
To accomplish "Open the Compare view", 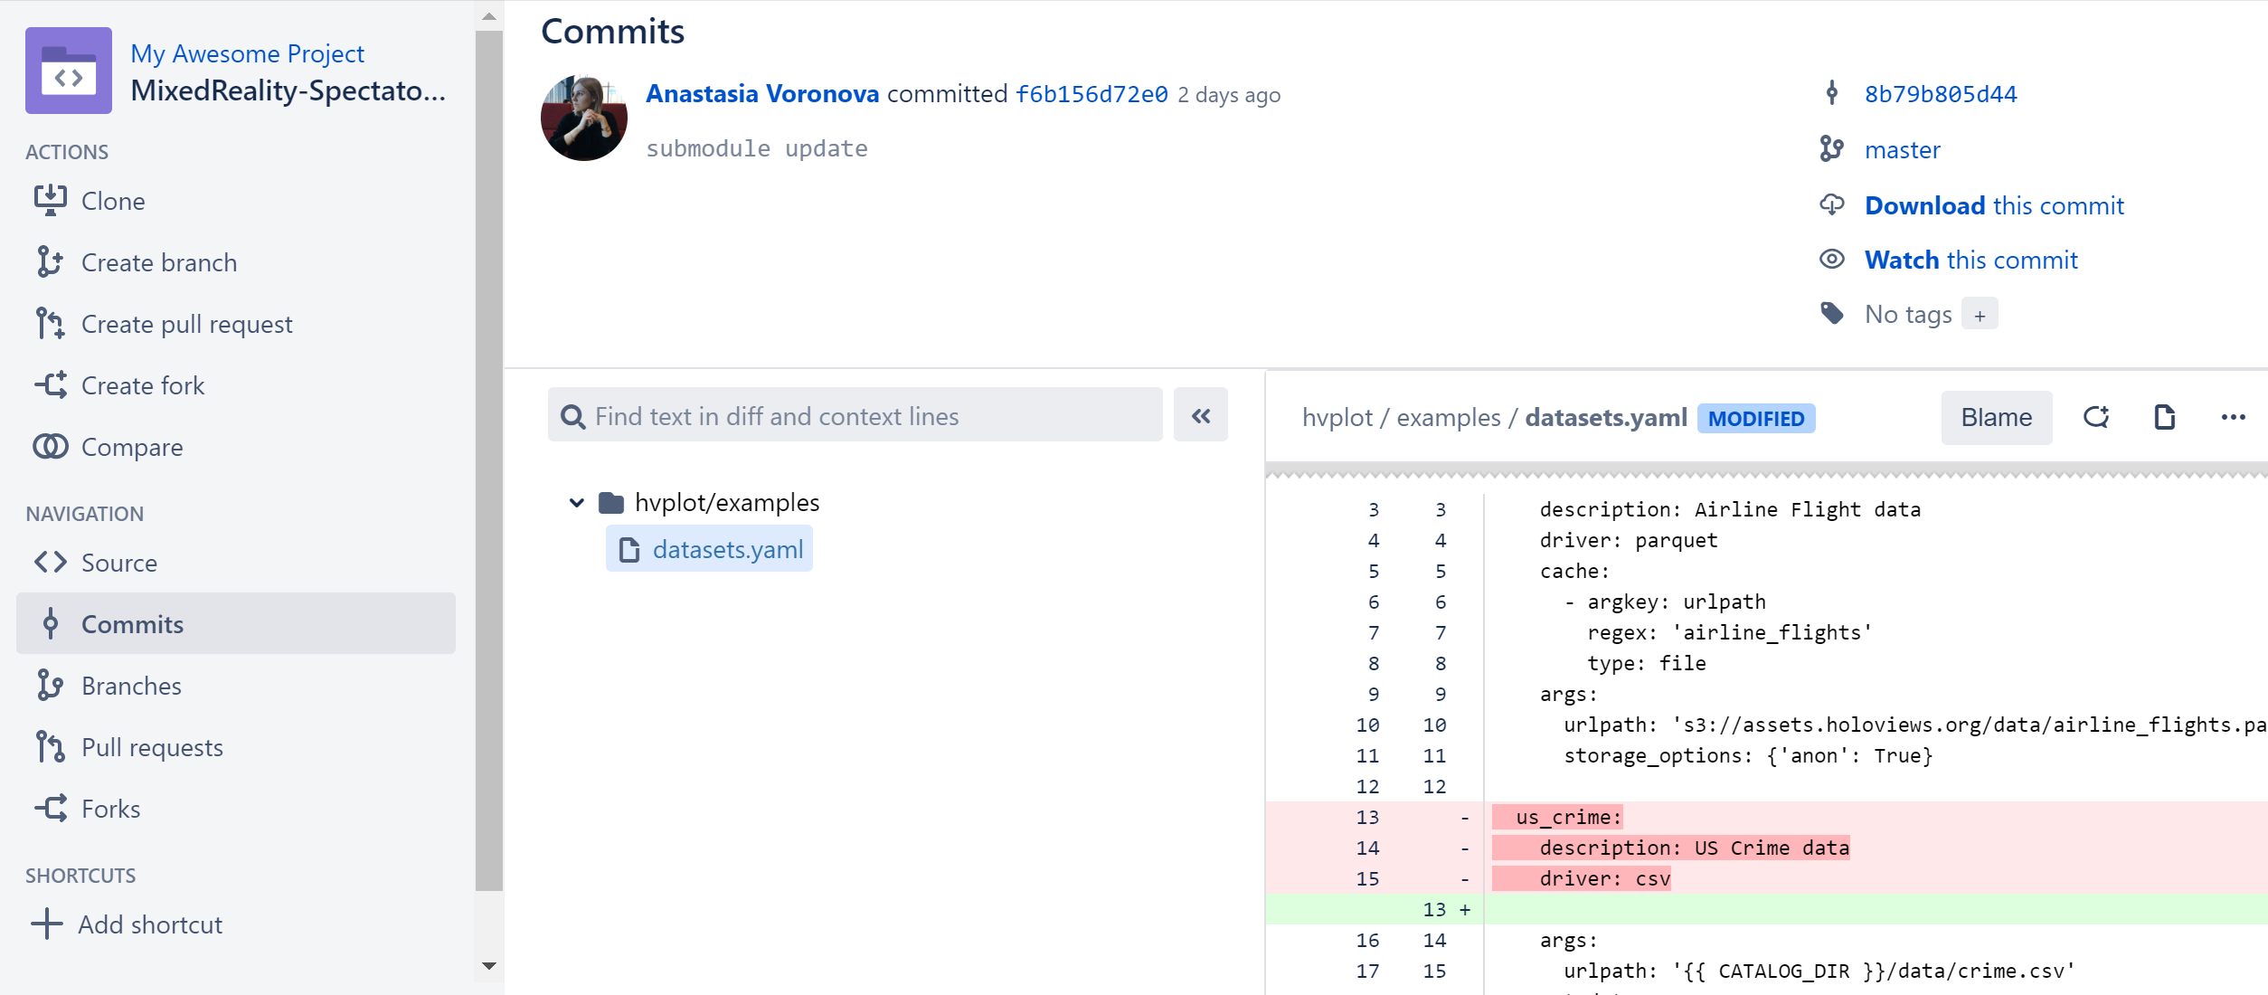I will (x=131, y=447).
